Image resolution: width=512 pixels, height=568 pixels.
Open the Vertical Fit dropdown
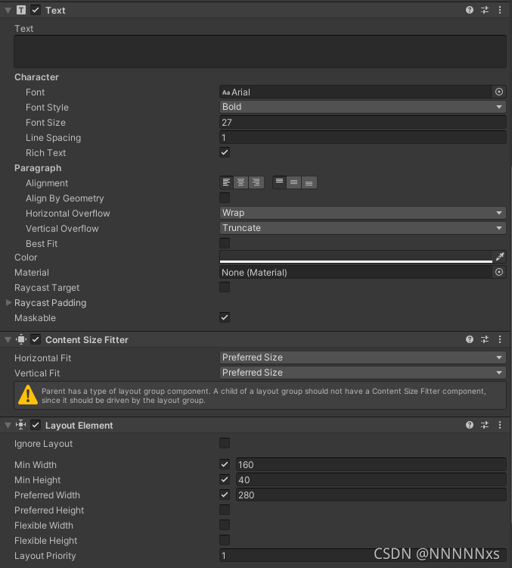click(x=362, y=373)
